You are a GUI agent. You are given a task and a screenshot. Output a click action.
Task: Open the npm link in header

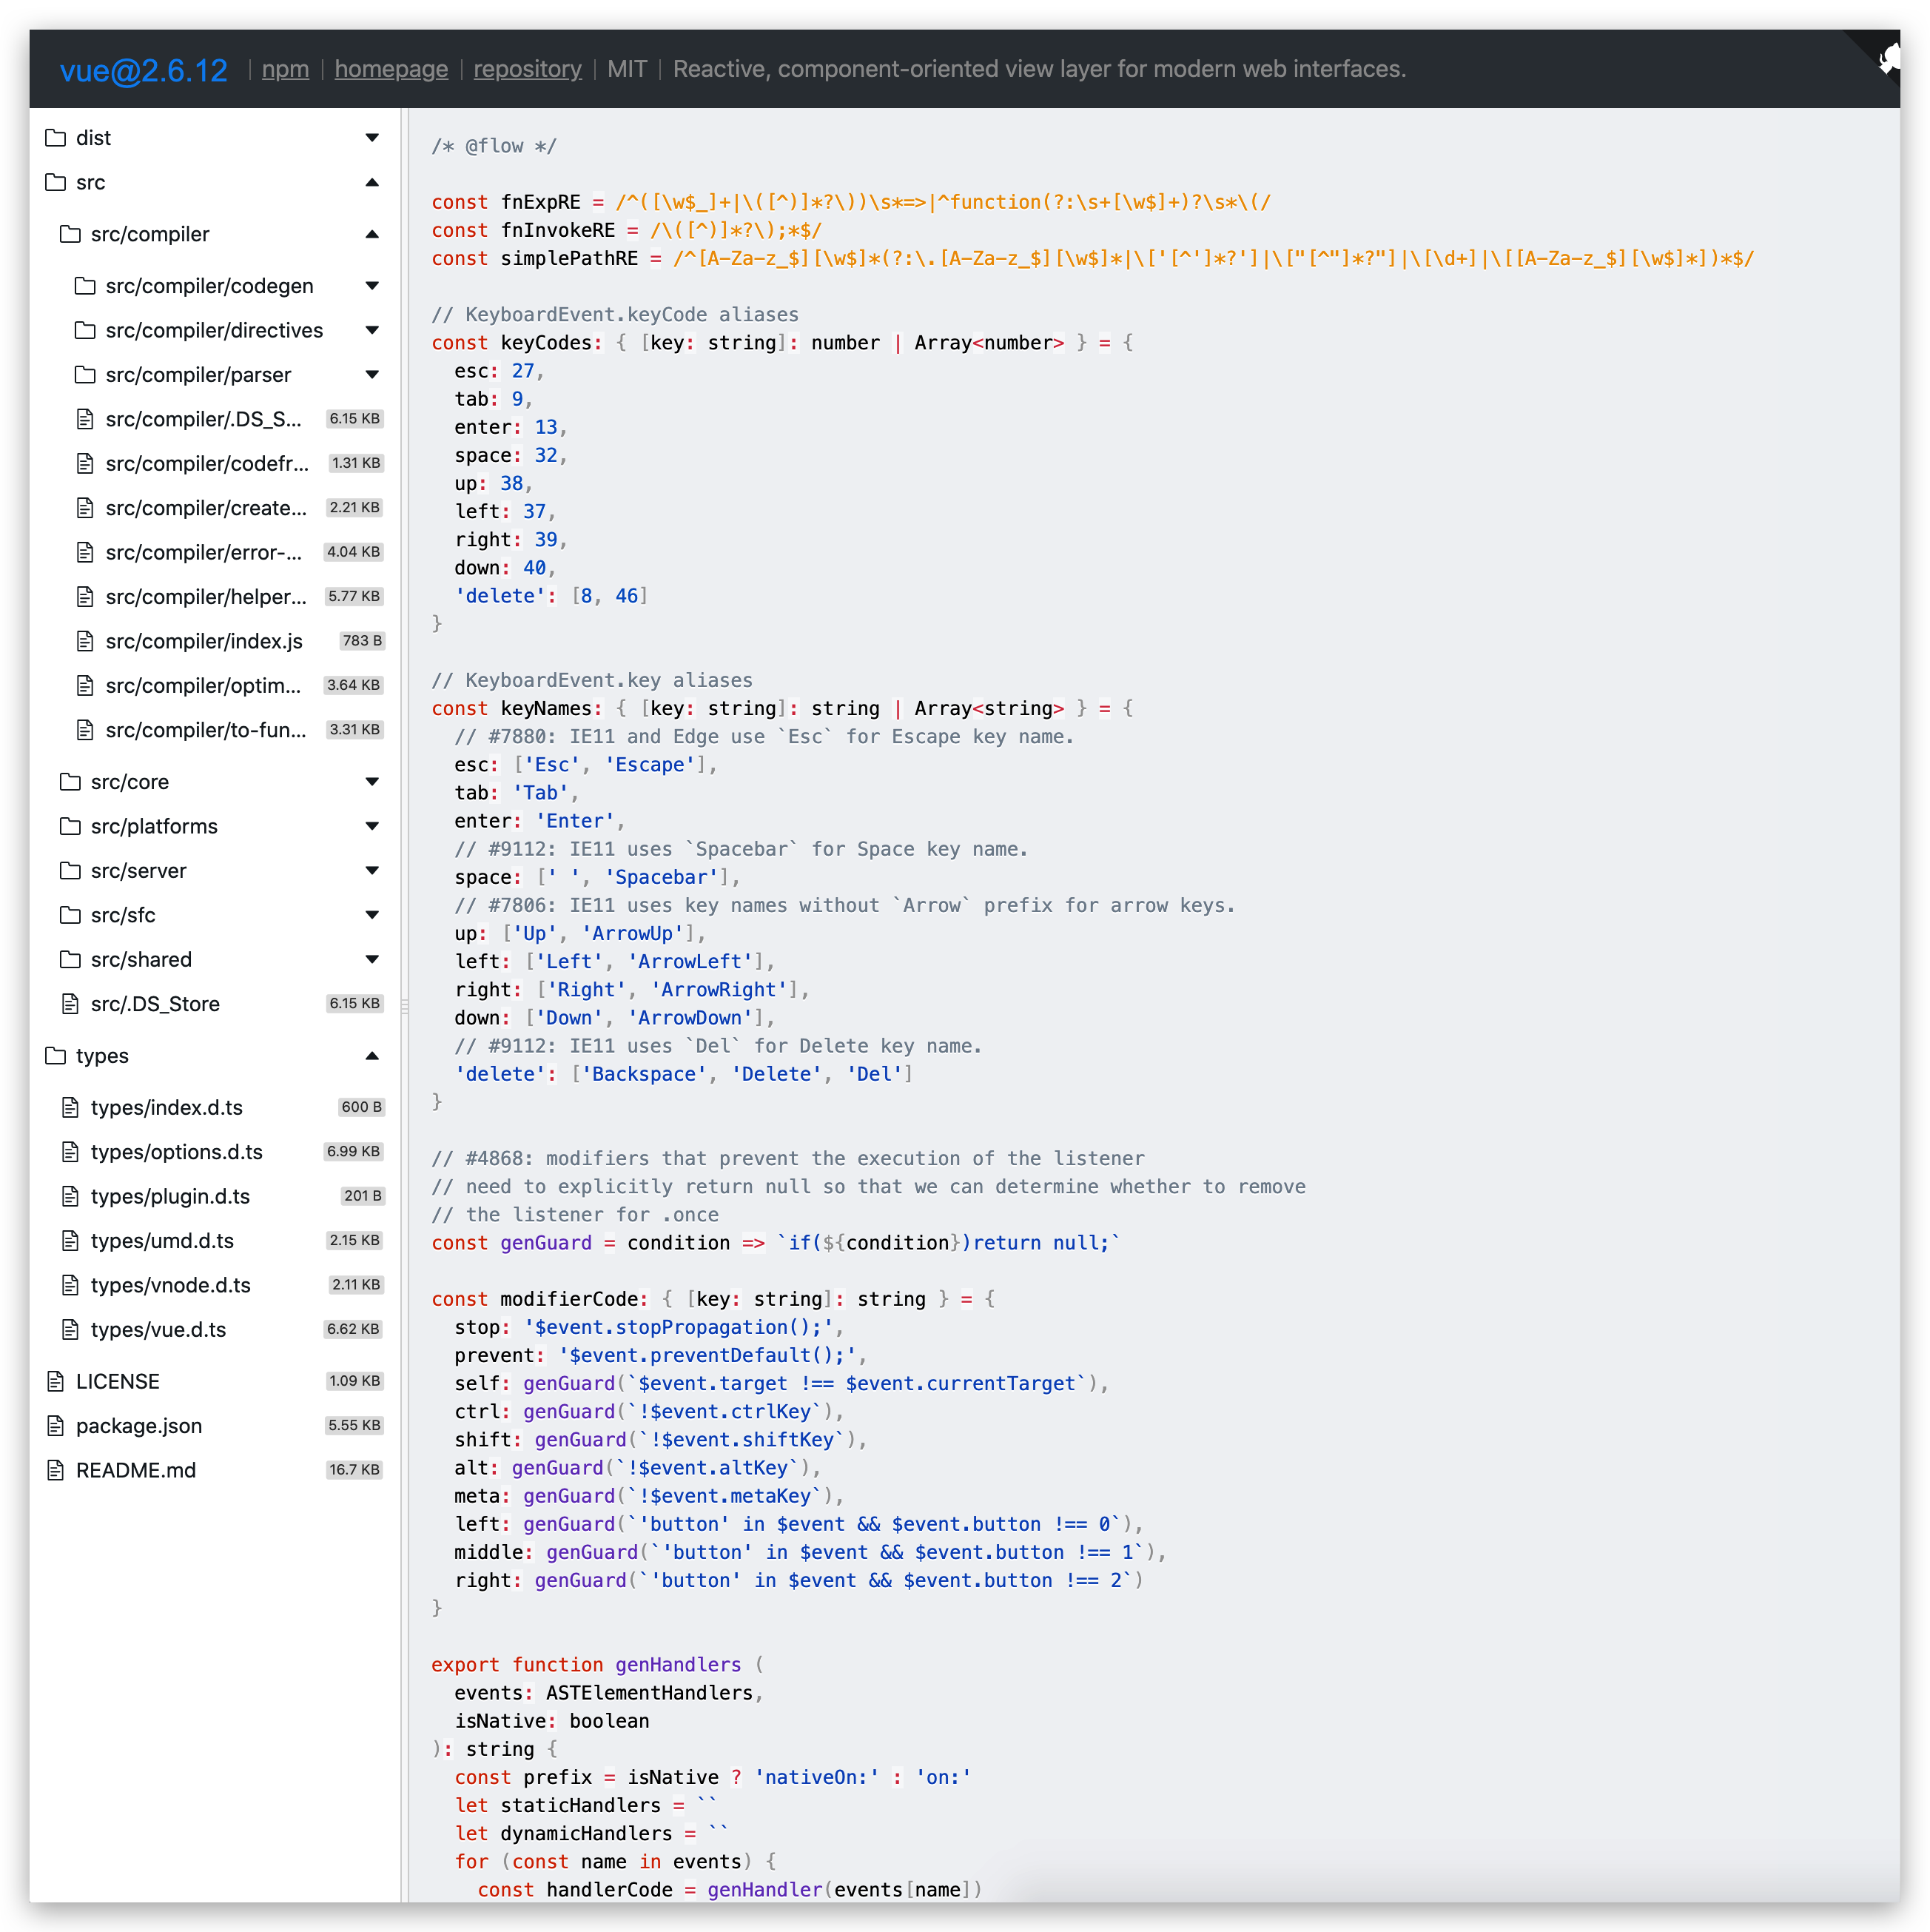tap(285, 69)
